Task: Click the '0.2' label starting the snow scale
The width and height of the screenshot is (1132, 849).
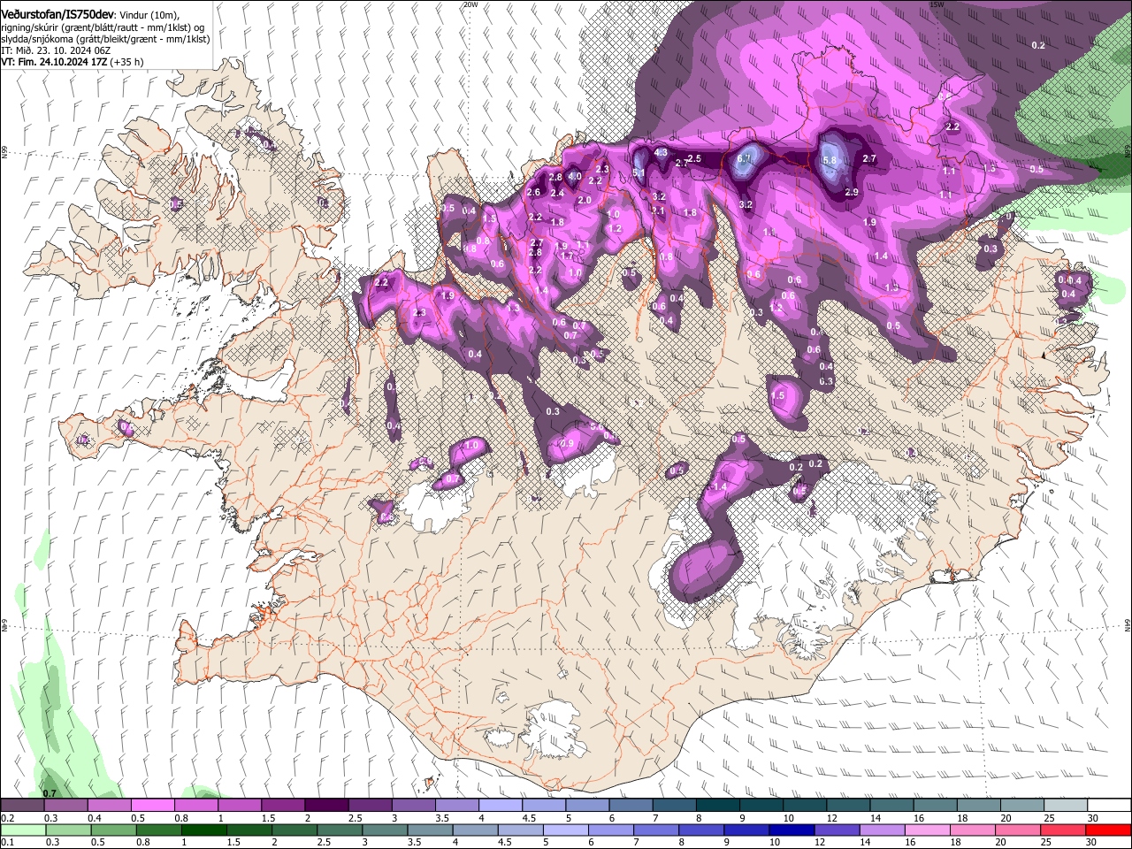Action: 6,818
